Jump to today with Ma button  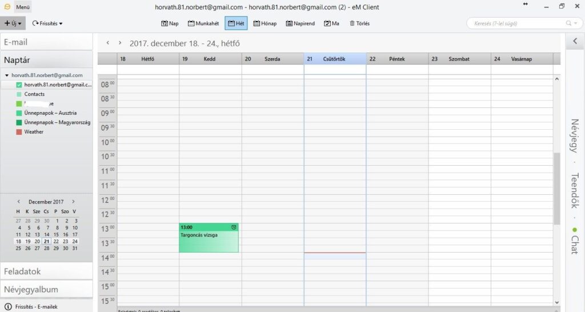coord(331,23)
